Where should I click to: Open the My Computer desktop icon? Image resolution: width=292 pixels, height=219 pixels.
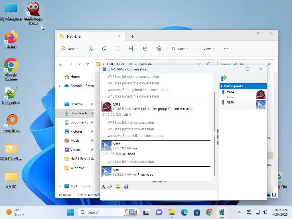click(x=11, y=11)
